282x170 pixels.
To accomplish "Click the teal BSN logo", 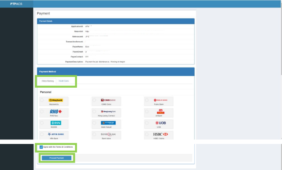I will click(56, 123).
